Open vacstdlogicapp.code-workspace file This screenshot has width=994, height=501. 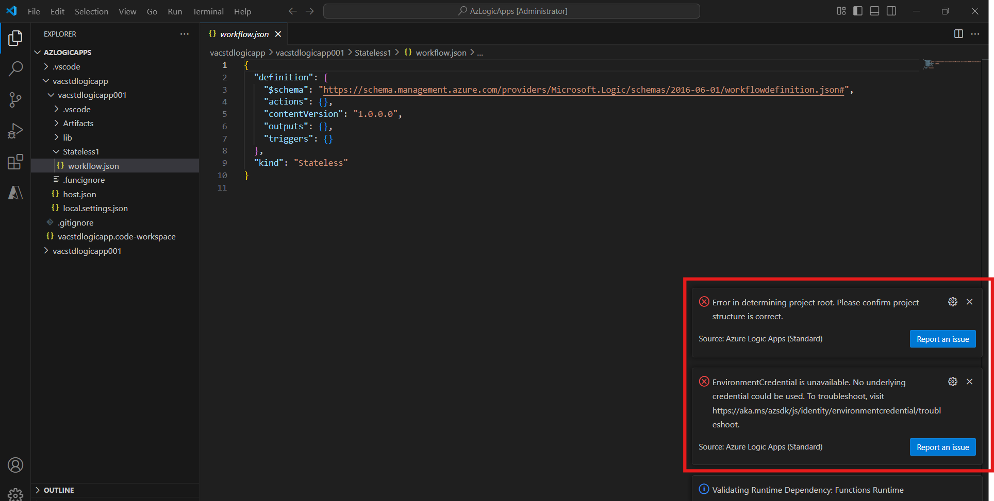[115, 236]
